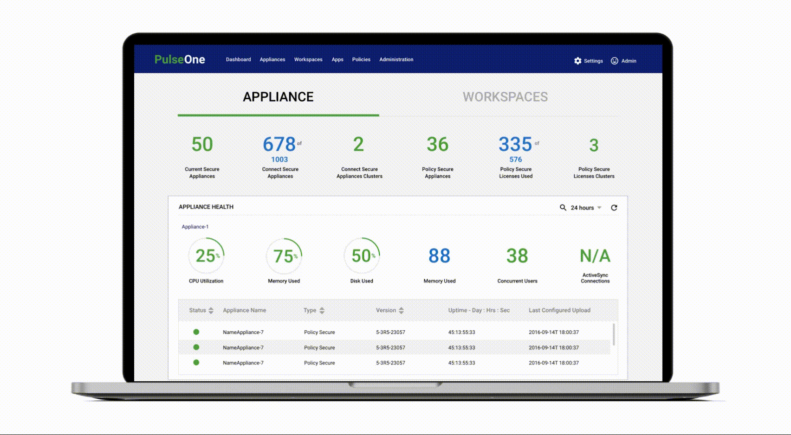Viewport: 791px width, 435px height.
Task: Click the 36 Policy Secure Appliances count
Action: click(x=438, y=144)
